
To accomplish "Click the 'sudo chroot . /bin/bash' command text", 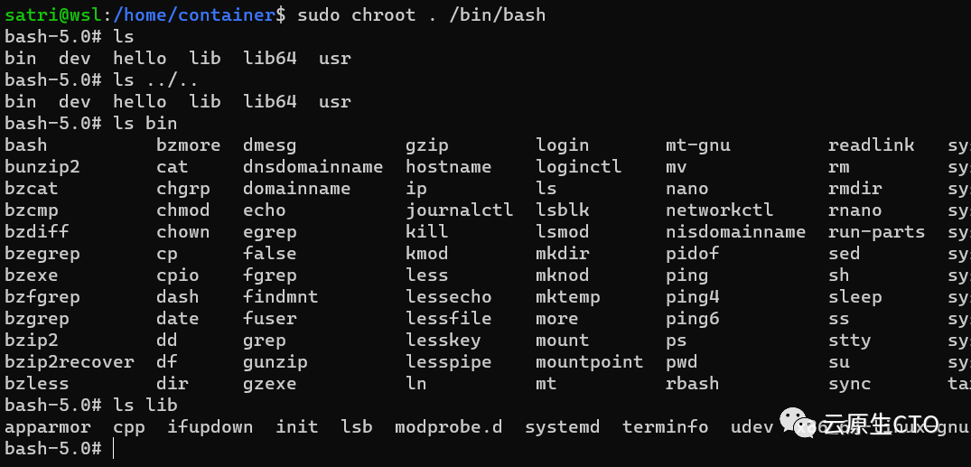I will (421, 14).
